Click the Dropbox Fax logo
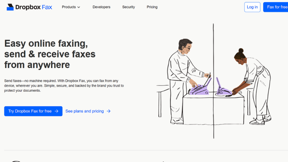The image size is (288, 162). pyautogui.click(x=29, y=7)
